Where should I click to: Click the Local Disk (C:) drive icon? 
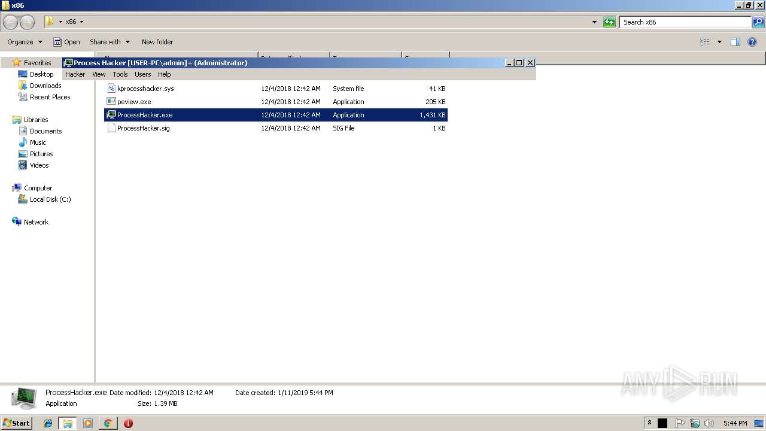[x=23, y=199]
